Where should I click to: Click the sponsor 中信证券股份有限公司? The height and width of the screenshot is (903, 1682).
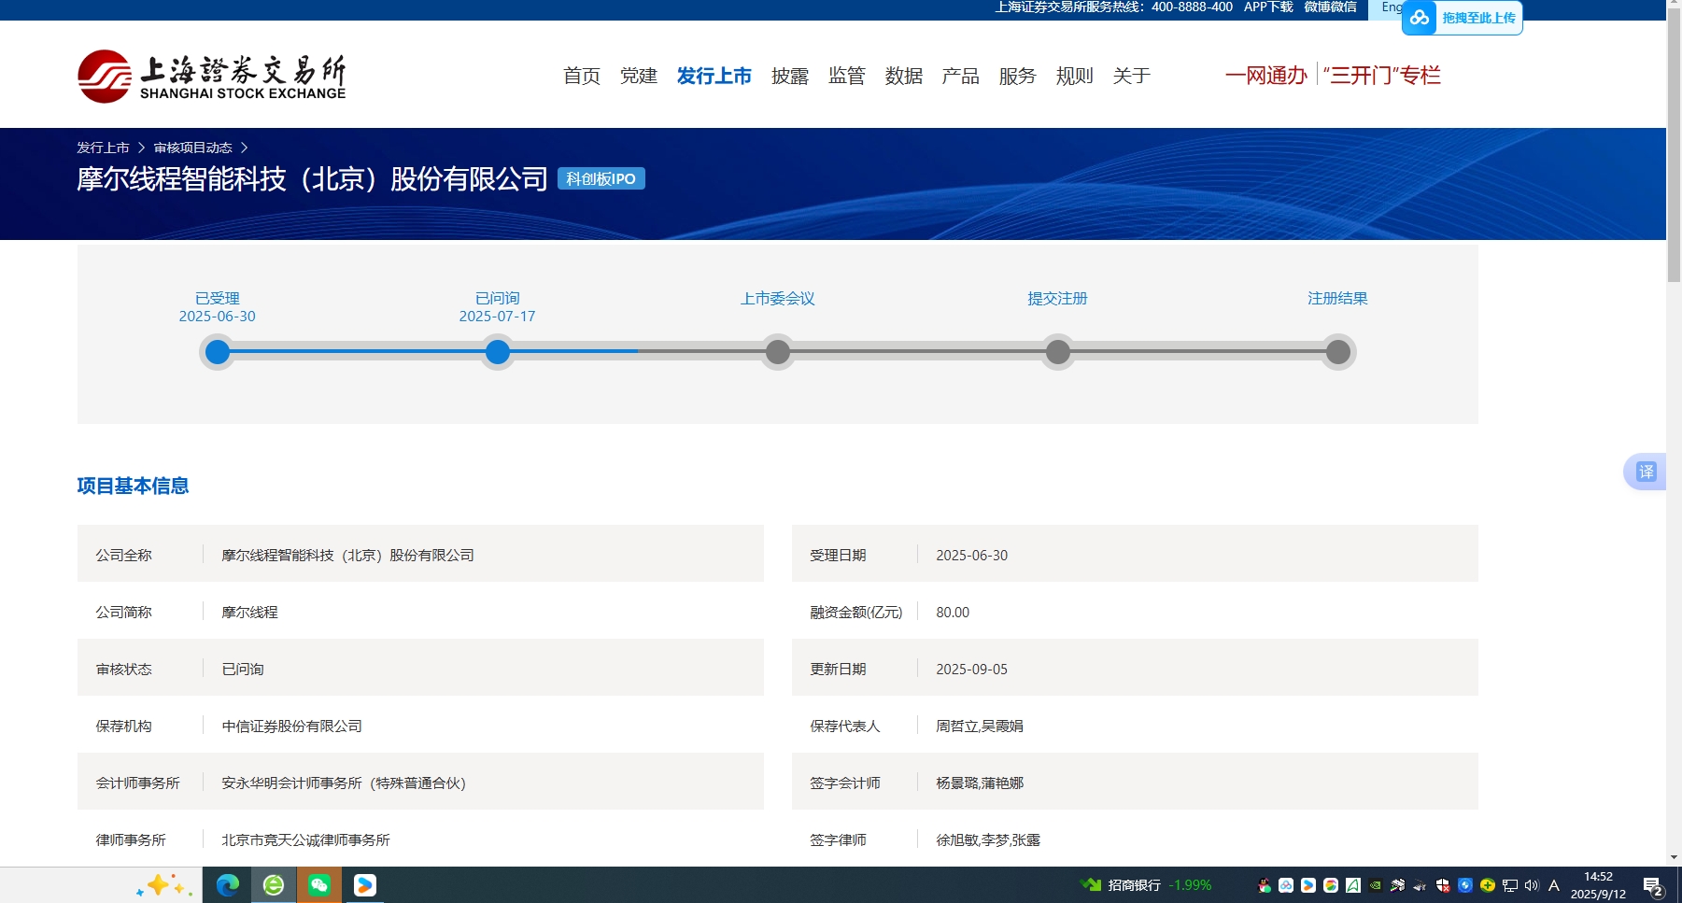pos(291,726)
